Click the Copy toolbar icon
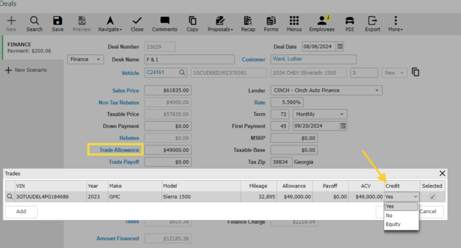Screen dimensions: 461x248 coord(192,24)
